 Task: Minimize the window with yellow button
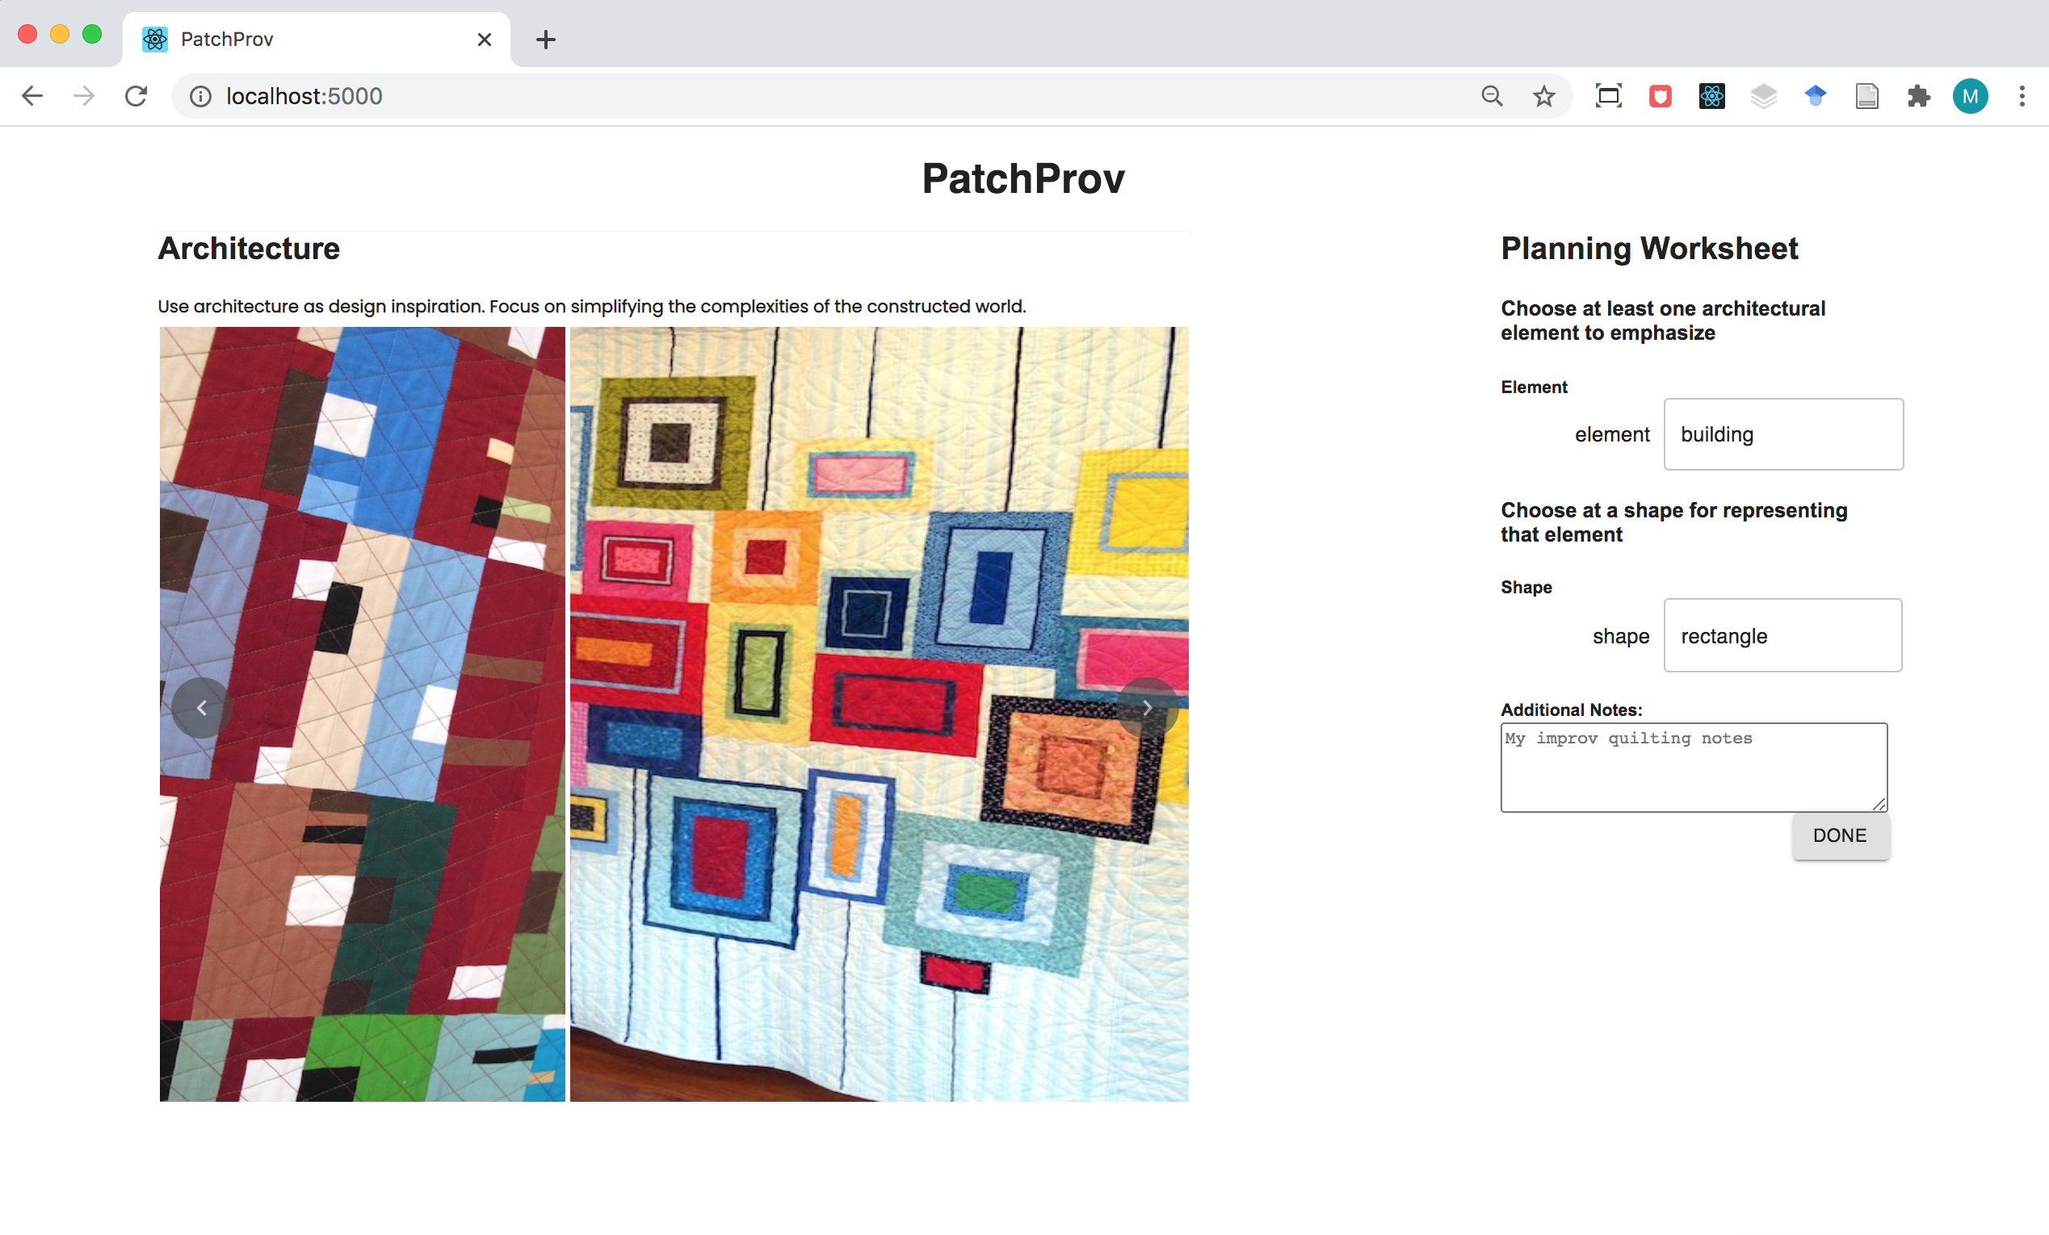tap(60, 34)
